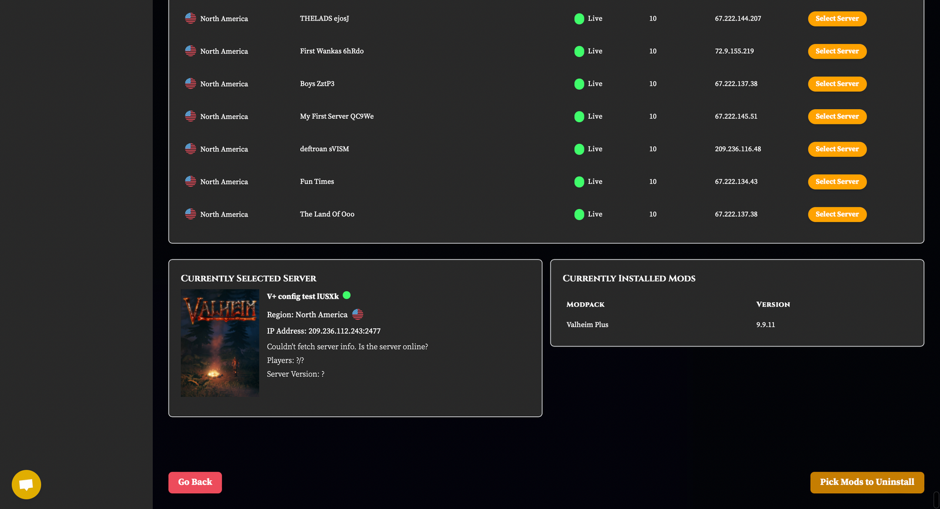Screen dimensions: 940x509
Task: Click the Valheim game cover thumbnail
Action: coord(220,343)
